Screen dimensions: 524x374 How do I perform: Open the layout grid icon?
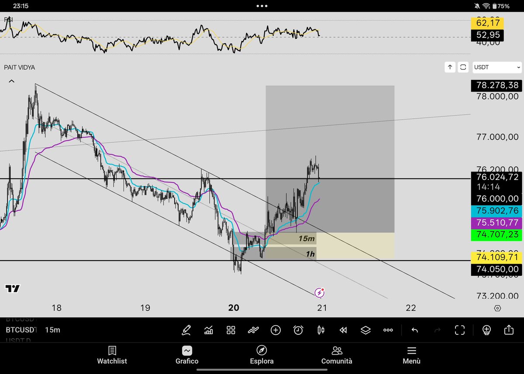[x=231, y=330]
